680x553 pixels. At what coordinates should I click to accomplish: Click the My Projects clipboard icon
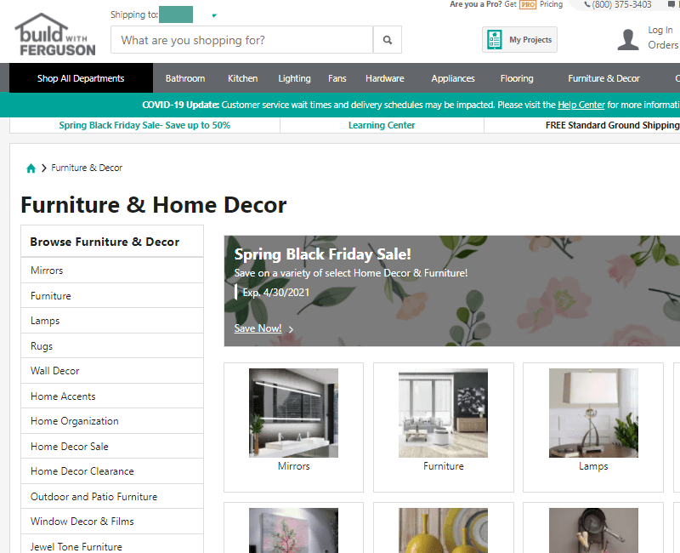[x=494, y=39]
